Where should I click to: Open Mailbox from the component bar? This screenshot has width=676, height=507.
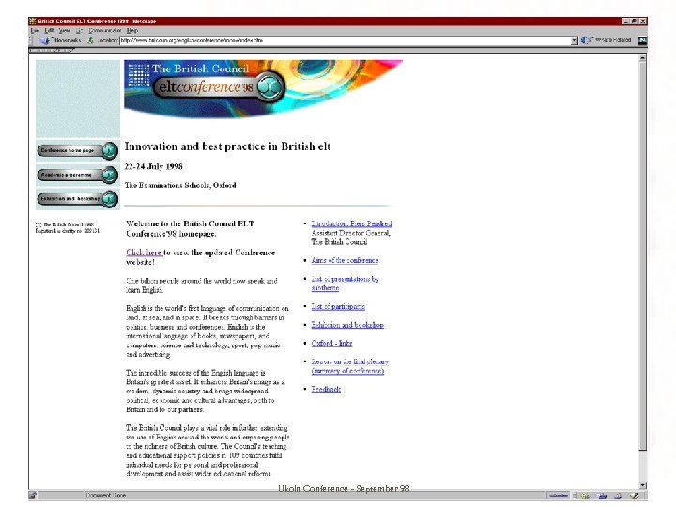point(602,496)
